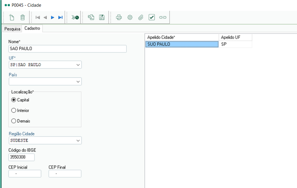Click the Apelido Cidade column header
Viewport: 297px width, 188px height.
[182, 37]
